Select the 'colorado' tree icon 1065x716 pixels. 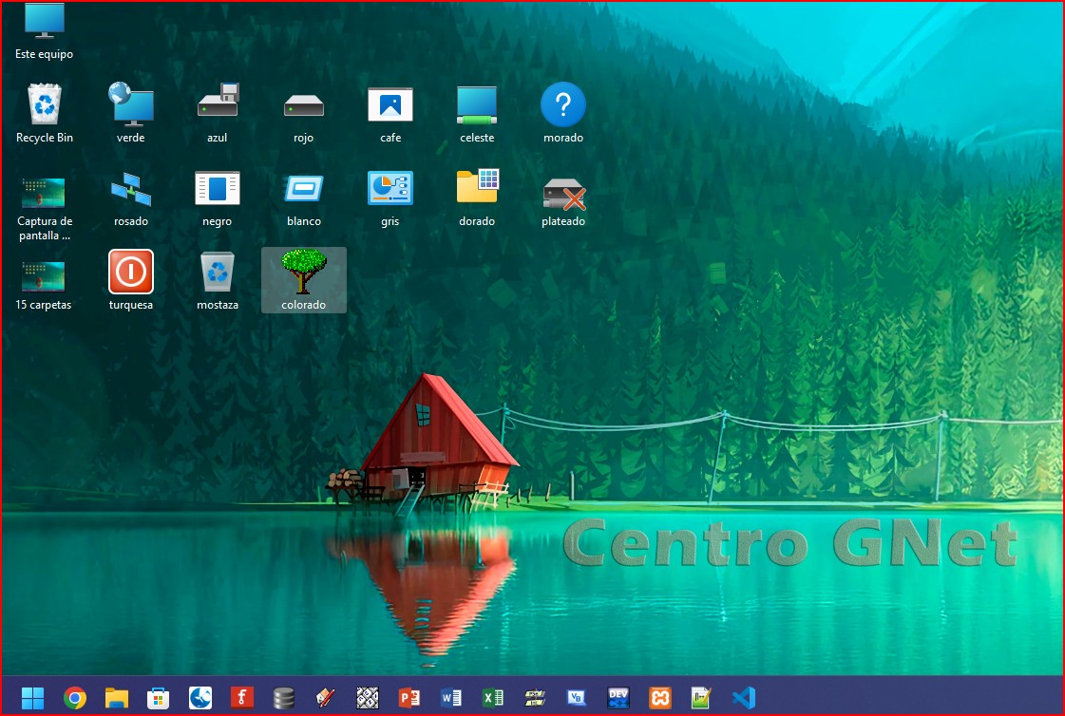click(x=304, y=273)
